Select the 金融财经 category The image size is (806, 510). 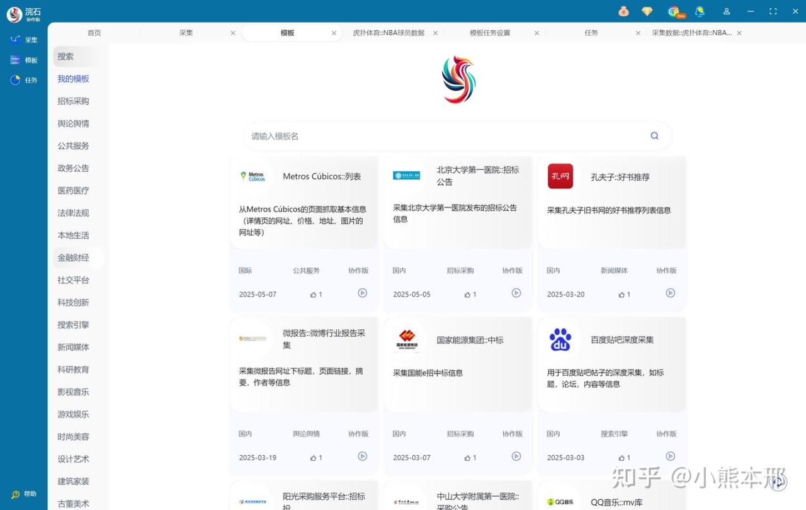(x=78, y=258)
